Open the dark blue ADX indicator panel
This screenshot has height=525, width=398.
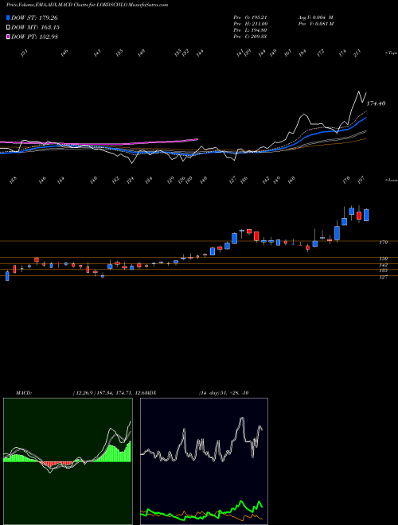click(204, 461)
